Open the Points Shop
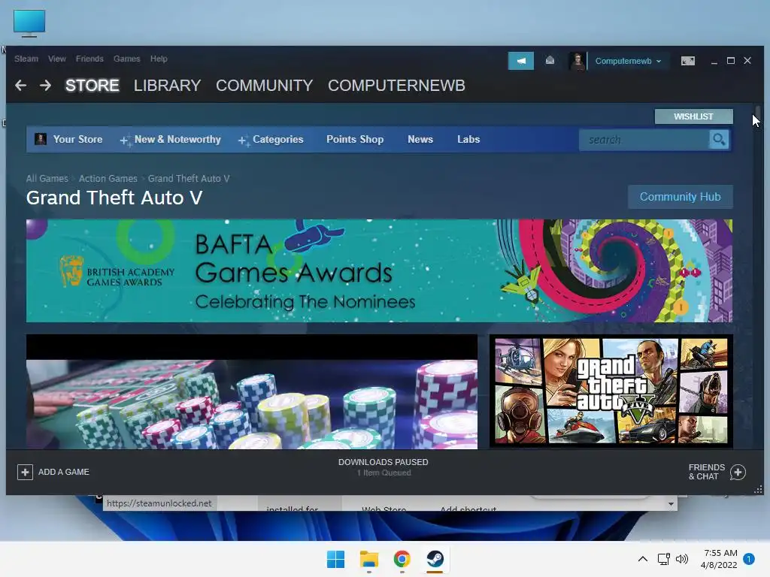Screen dimensions: 770x577 tap(355, 139)
